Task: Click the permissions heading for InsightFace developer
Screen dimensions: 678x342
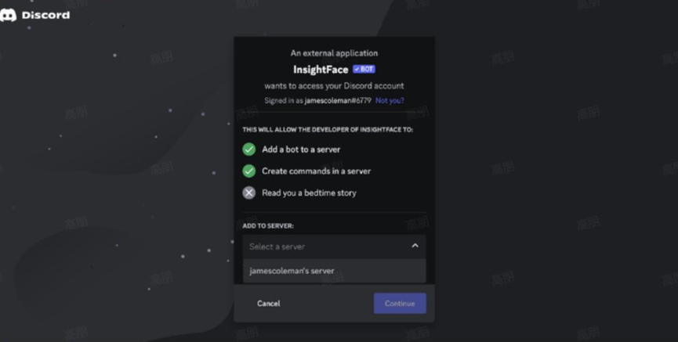Action: [328, 130]
